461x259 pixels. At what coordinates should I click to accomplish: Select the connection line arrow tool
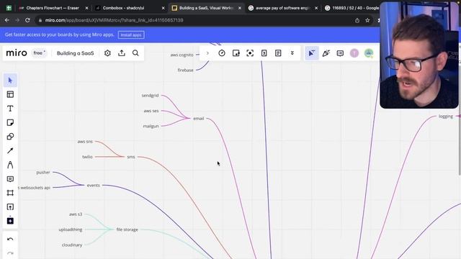pos(10,150)
